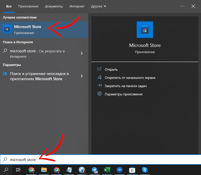
Task: Expand the Другие dropdown filter
Action: (x=99, y=6)
